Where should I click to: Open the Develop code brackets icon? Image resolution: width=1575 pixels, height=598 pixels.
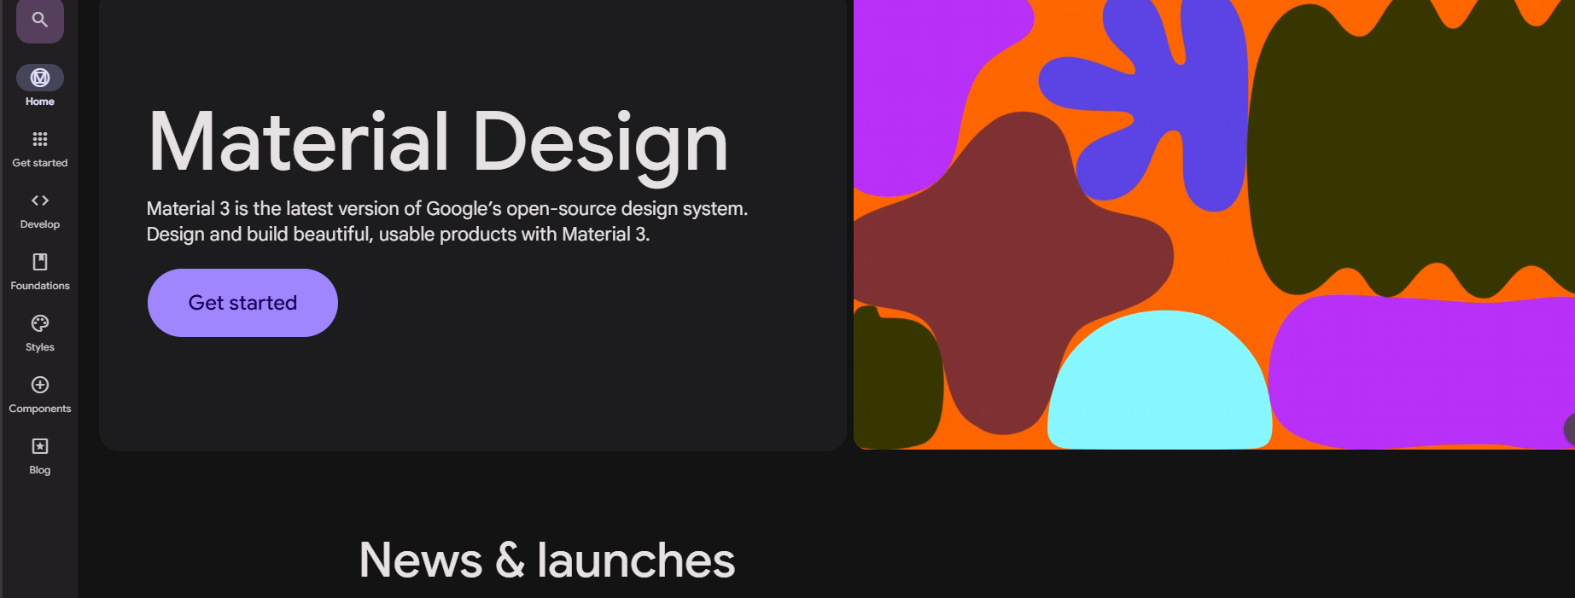(x=40, y=200)
